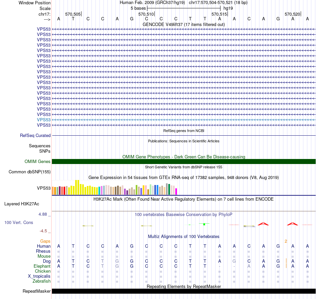
Task: Open the Common dbSNP(155) track label
Action: click(x=29, y=172)
